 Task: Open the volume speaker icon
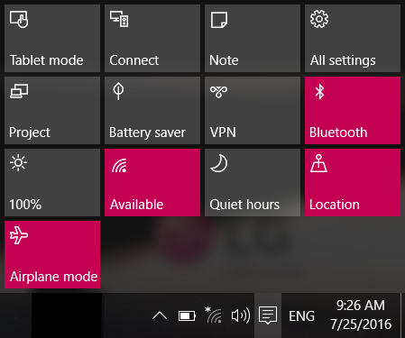(241, 315)
